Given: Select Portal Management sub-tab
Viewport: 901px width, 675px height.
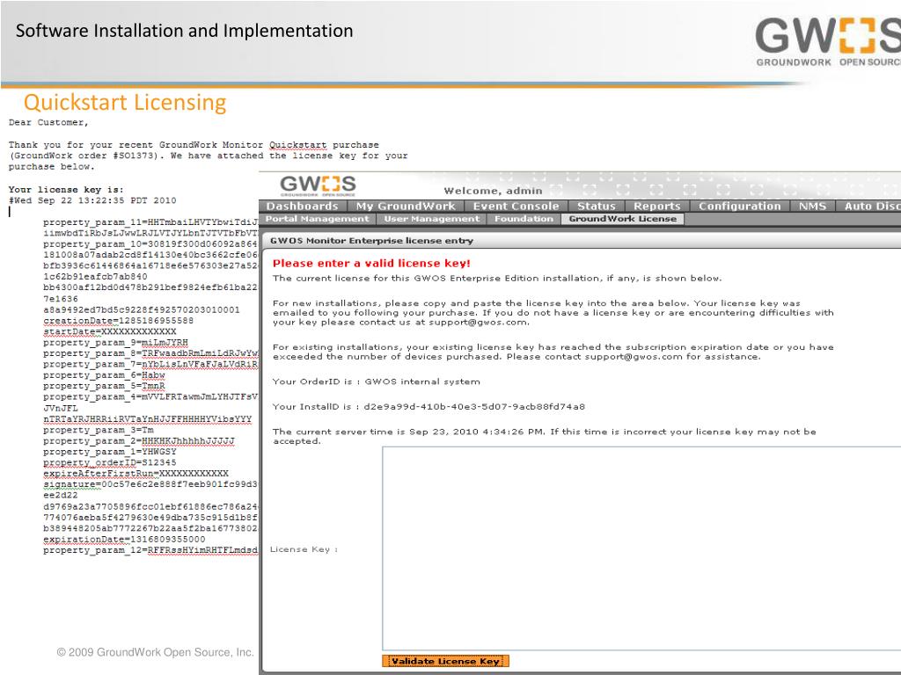Looking at the screenshot, I should (x=317, y=219).
